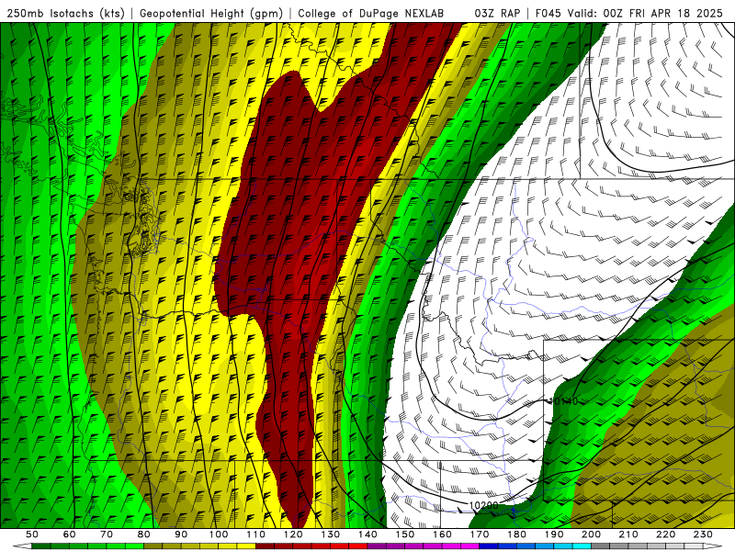Click the 230 knot scale label
Image resolution: width=735 pixels, height=551 pixels.
[x=703, y=534]
